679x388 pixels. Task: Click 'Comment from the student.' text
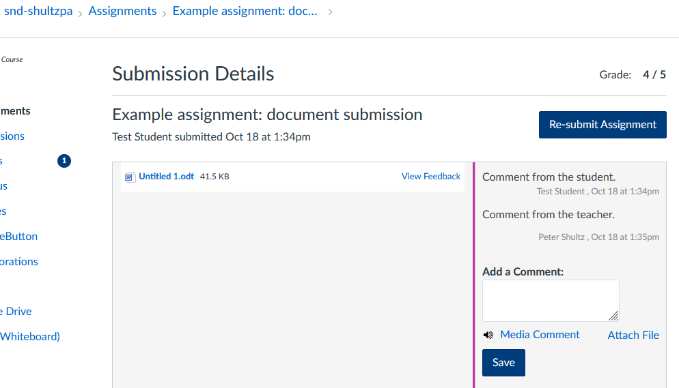point(549,177)
